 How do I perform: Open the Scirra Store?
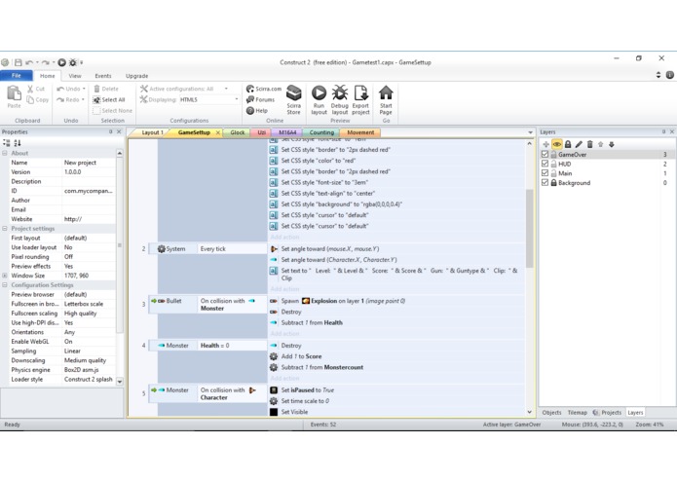[293, 99]
